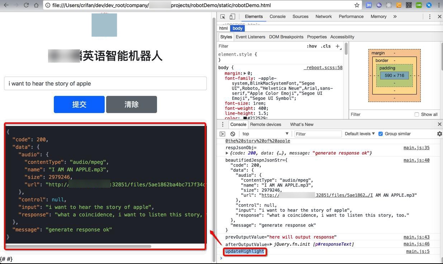Open the main.js:46 source link
The height and width of the screenshot is (264, 443).
point(416,244)
